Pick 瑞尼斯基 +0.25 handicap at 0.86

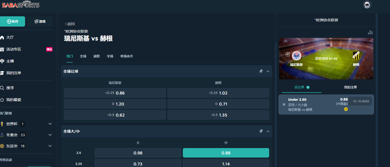click(x=115, y=93)
